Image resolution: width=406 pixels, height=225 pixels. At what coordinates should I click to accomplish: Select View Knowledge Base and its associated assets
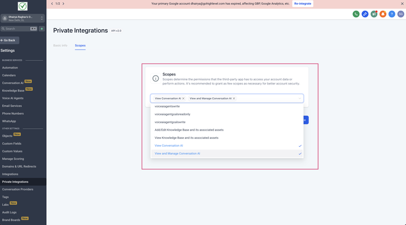pos(186,137)
